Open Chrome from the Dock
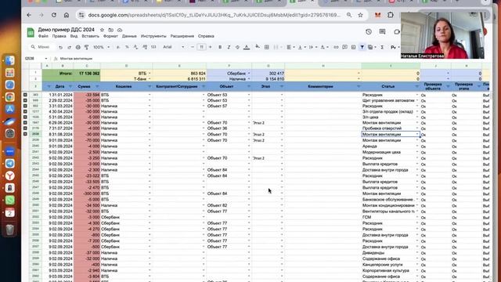 pyautogui.click(x=9, y=97)
